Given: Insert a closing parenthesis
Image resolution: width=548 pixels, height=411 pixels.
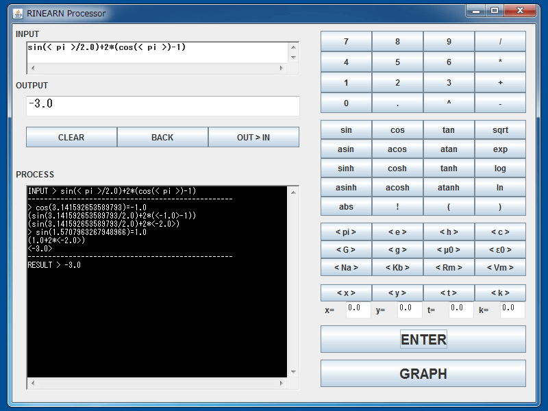Looking at the screenshot, I should tap(500, 207).
